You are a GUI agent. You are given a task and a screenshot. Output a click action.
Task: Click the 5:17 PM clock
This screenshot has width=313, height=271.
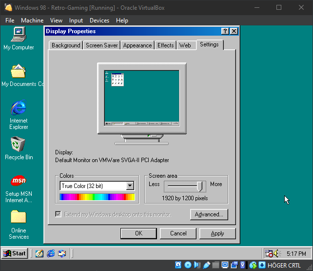pos(296,253)
